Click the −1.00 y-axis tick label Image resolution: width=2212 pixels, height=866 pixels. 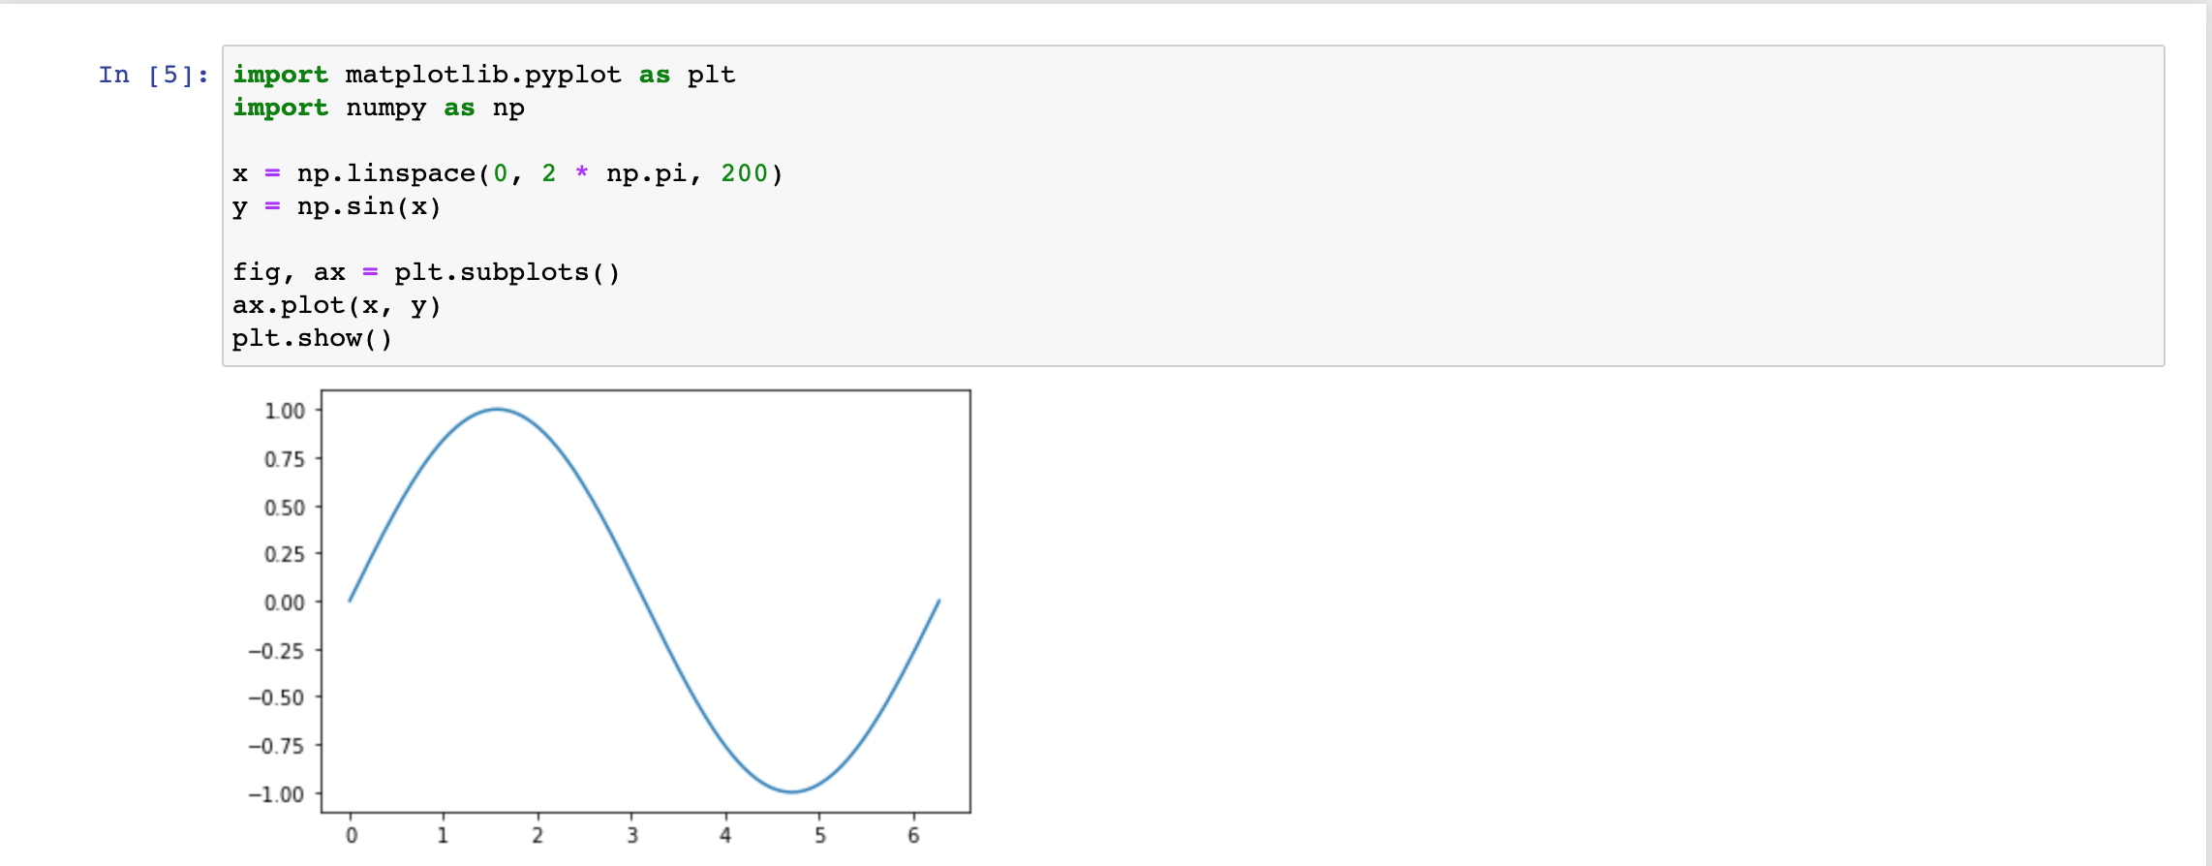pos(276,794)
